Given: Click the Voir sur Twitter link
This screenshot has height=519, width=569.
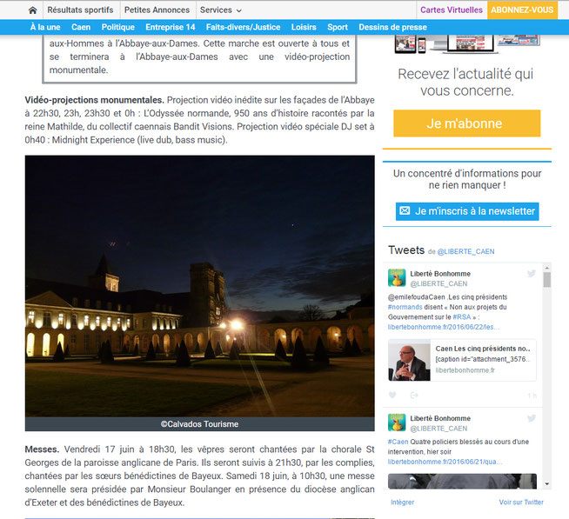Looking at the screenshot, I should pyautogui.click(x=520, y=502).
